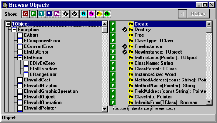Toggle the Inherited (i) show filter
The image size is (217, 123).
click(66, 14)
